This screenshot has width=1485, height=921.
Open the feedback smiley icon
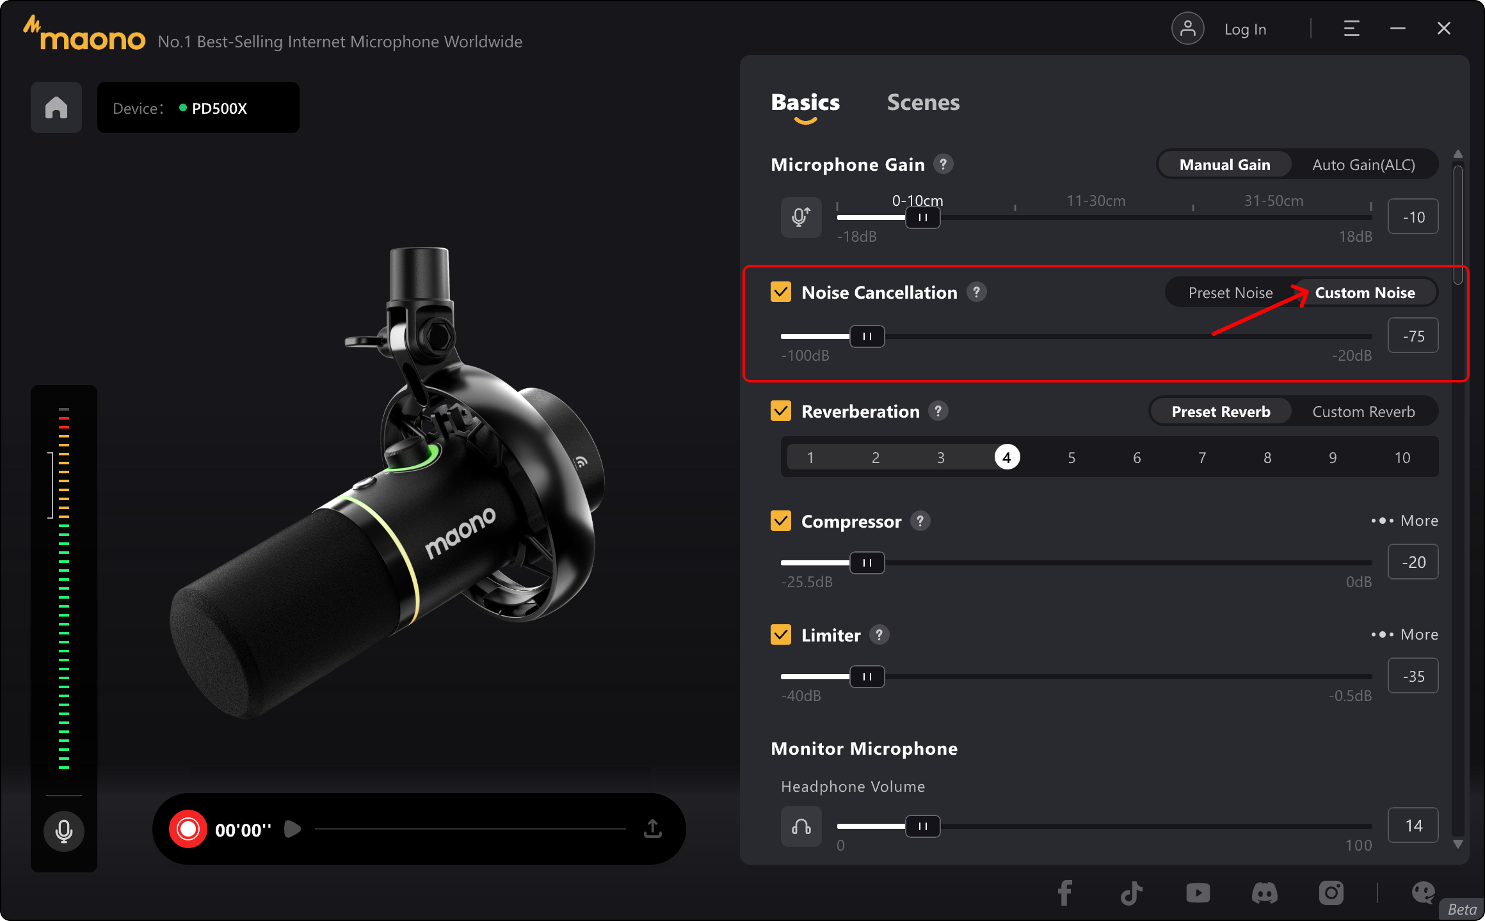click(1424, 893)
